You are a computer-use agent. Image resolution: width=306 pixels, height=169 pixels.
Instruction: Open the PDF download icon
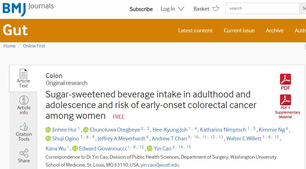[x=285, y=79]
